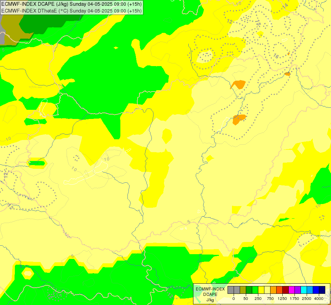Select the saturated yellow legend swatch

pos(261,290)
